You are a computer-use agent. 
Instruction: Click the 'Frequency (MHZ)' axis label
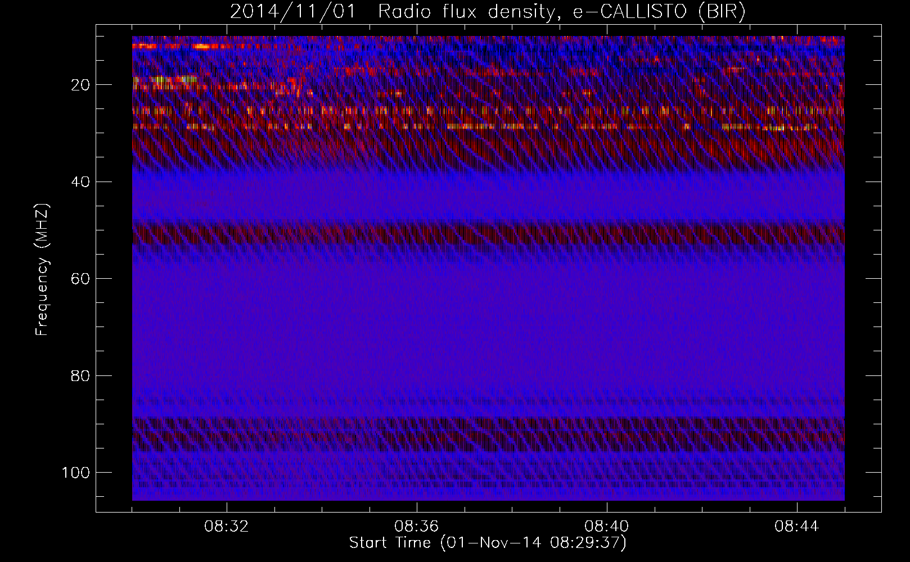pos(43,269)
